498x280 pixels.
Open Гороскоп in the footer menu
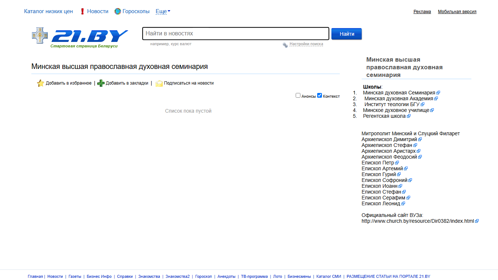click(203, 277)
